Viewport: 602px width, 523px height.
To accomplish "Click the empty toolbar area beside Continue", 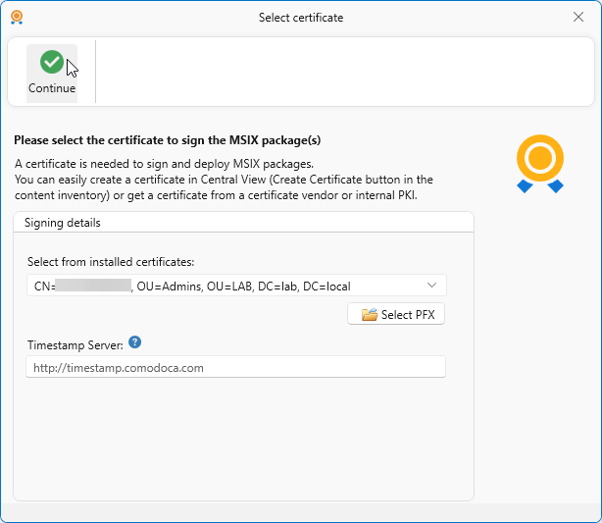I will tap(343, 72).
